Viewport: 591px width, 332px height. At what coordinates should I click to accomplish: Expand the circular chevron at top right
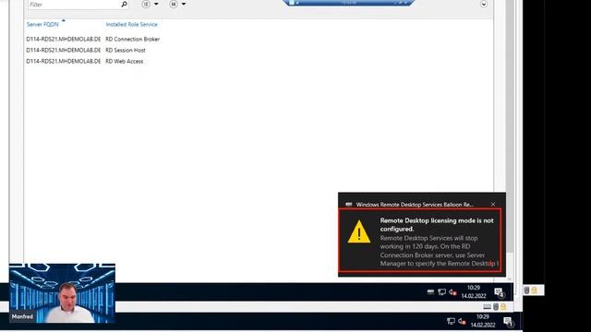484,4
